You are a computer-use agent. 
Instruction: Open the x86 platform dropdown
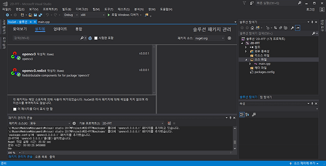tap(93, 15)
